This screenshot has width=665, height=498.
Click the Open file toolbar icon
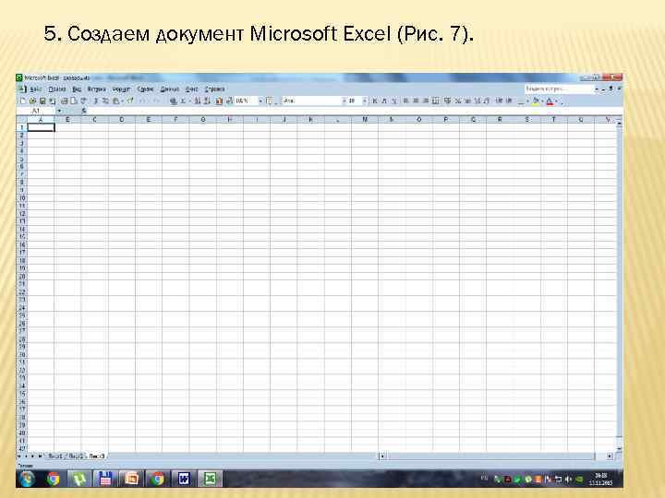[x=32, y=101]
